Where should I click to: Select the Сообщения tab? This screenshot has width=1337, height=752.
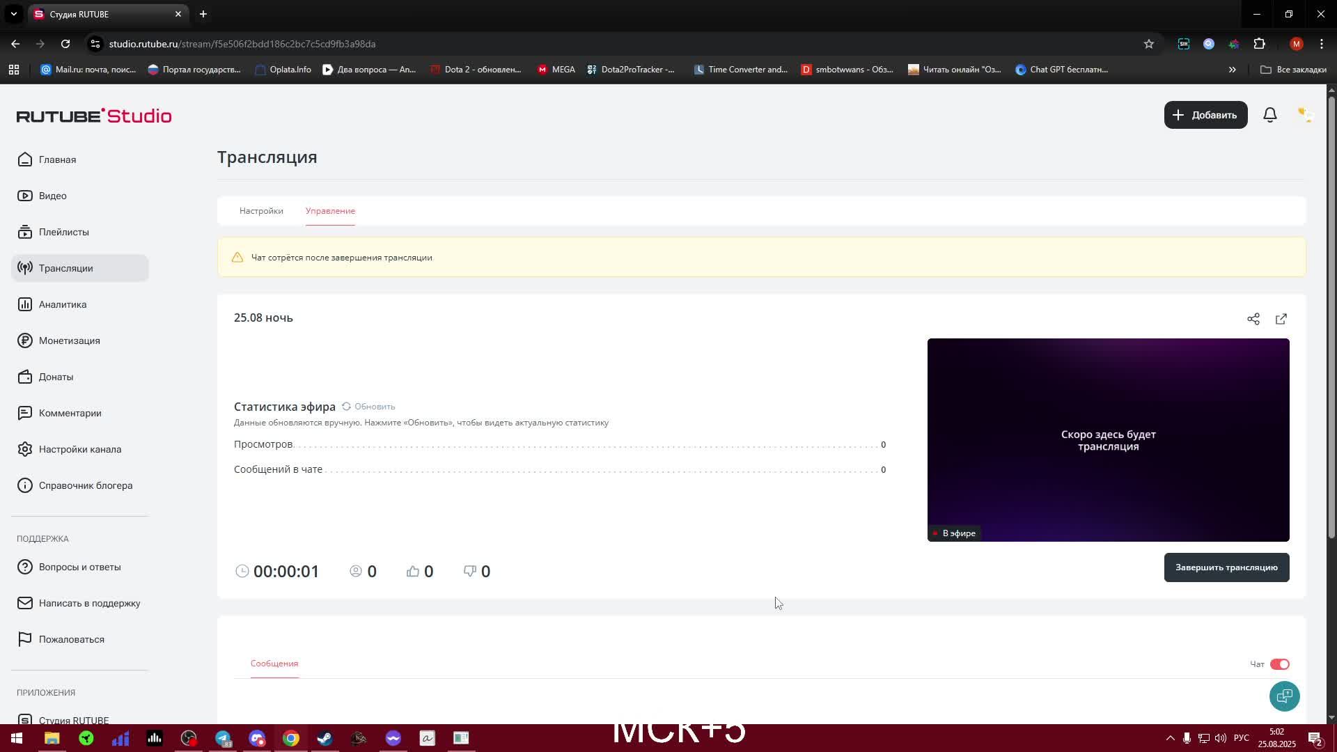point(273,664)
